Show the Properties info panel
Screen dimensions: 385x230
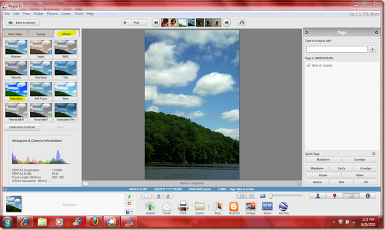pyautogui.click(x=368, y=196)
